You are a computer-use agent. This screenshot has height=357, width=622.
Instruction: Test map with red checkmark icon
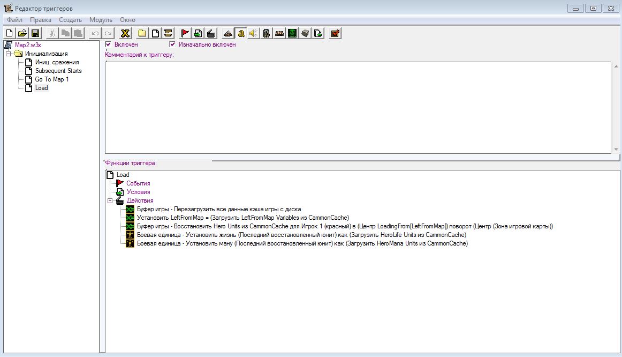pyautogui.click(x=335, y=33)
